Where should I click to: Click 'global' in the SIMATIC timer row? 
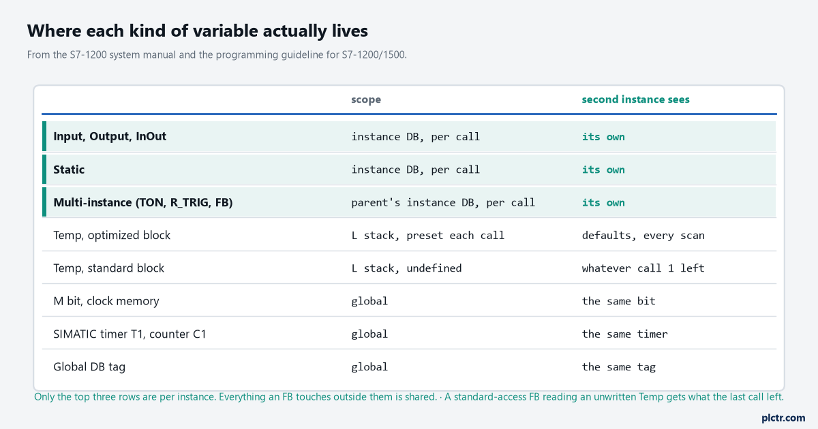(x=369, y=334)
